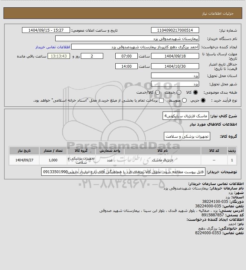This screenshot has width=246, height=270.
Task: Click the need number field 1104090217000514
Action: tap(175, 30)
